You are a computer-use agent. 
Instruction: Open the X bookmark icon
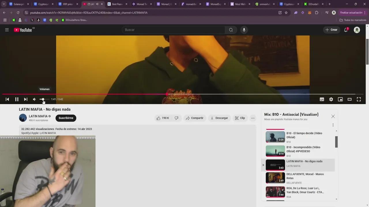click(32, 20)
